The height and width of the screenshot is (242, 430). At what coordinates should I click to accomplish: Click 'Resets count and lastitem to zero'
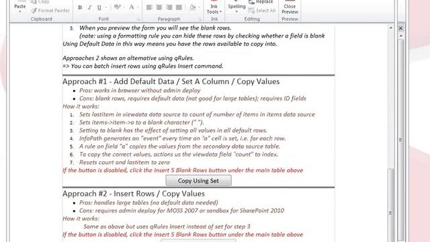[x=124, y=163]
